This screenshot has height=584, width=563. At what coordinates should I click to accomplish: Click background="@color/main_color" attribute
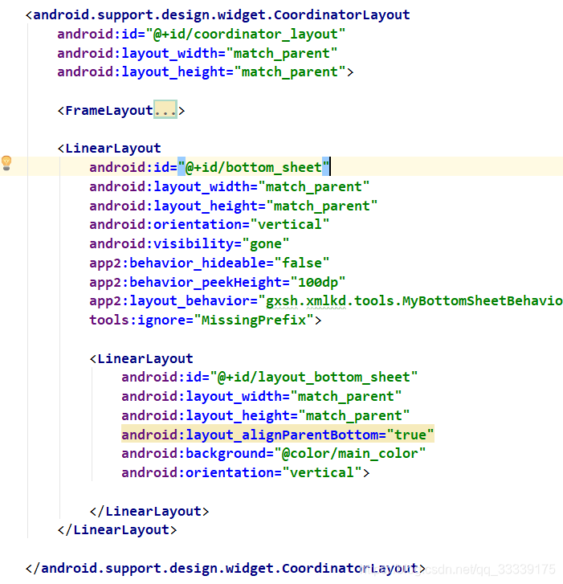click(x=274, y=454)
